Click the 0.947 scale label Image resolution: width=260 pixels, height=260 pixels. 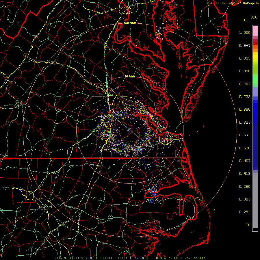point(245,46)
